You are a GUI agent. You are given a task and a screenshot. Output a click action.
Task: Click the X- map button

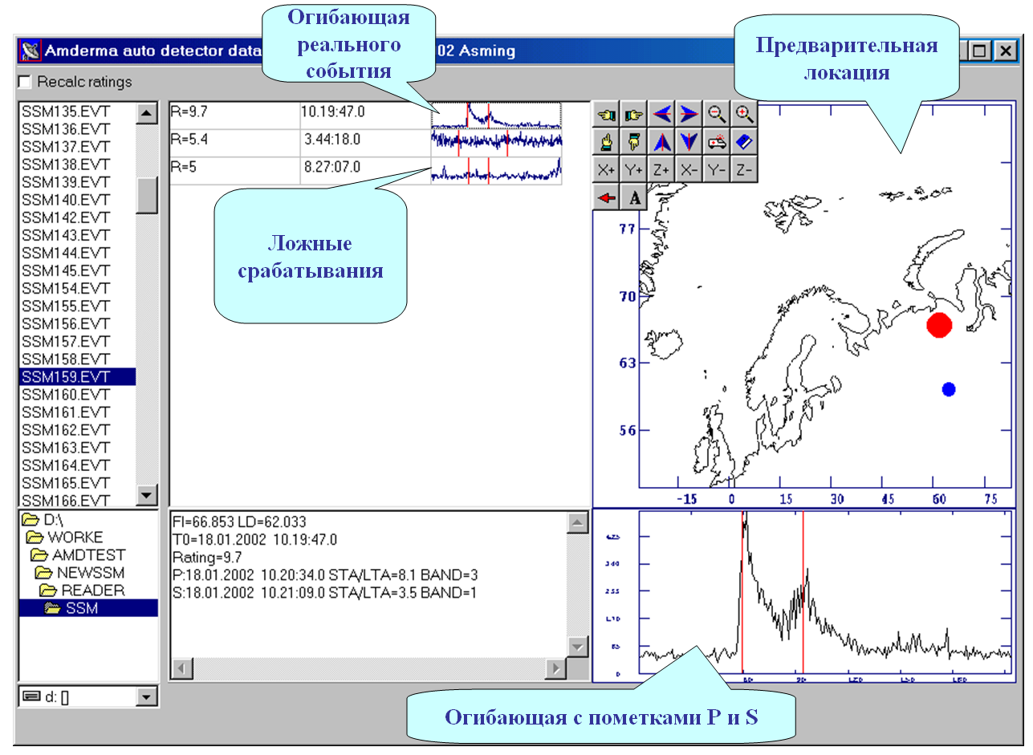[689, 169]
